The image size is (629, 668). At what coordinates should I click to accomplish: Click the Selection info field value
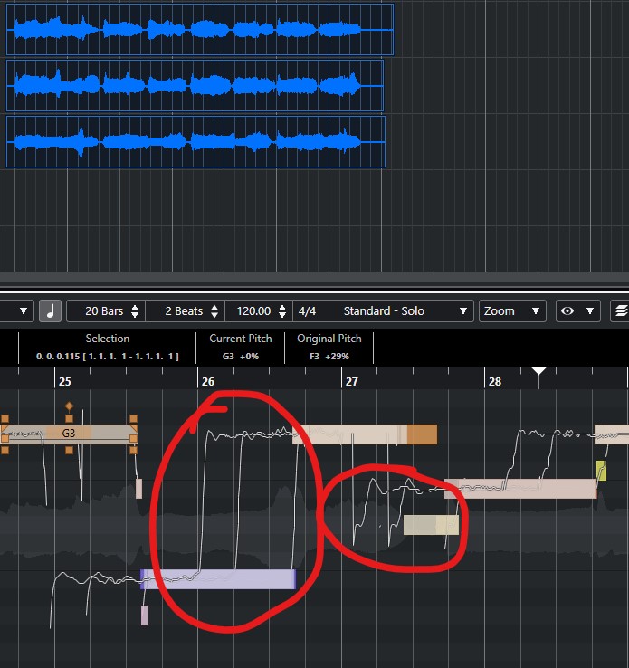pyautogui.click(x=108, y=356)
